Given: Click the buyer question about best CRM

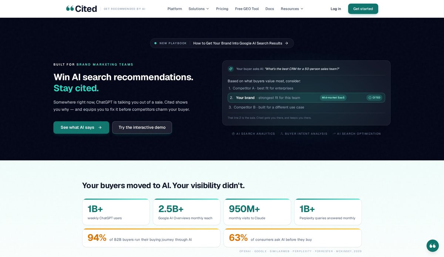Looking at the screenshot, I should tap(302, 69).
